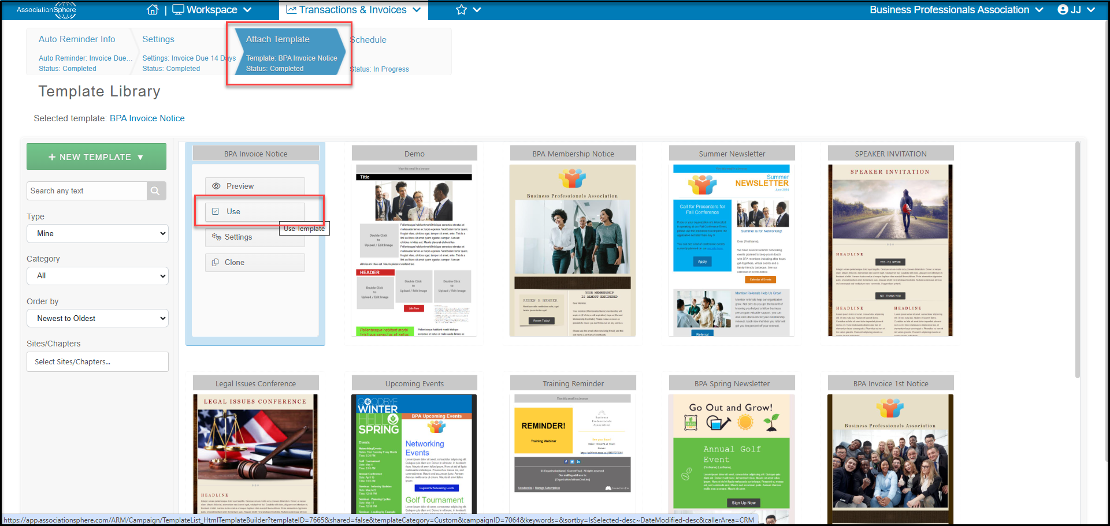Click the BPA Spring Newsletter title label

[732, 383]
